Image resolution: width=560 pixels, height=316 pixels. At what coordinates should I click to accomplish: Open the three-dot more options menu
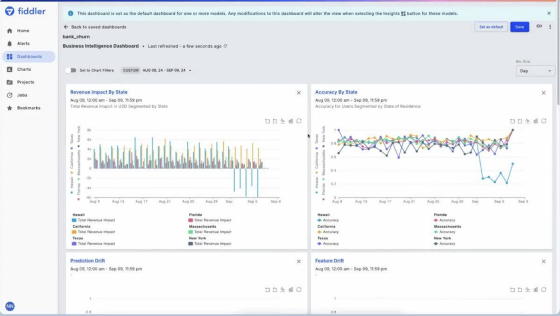click(550, 26)
